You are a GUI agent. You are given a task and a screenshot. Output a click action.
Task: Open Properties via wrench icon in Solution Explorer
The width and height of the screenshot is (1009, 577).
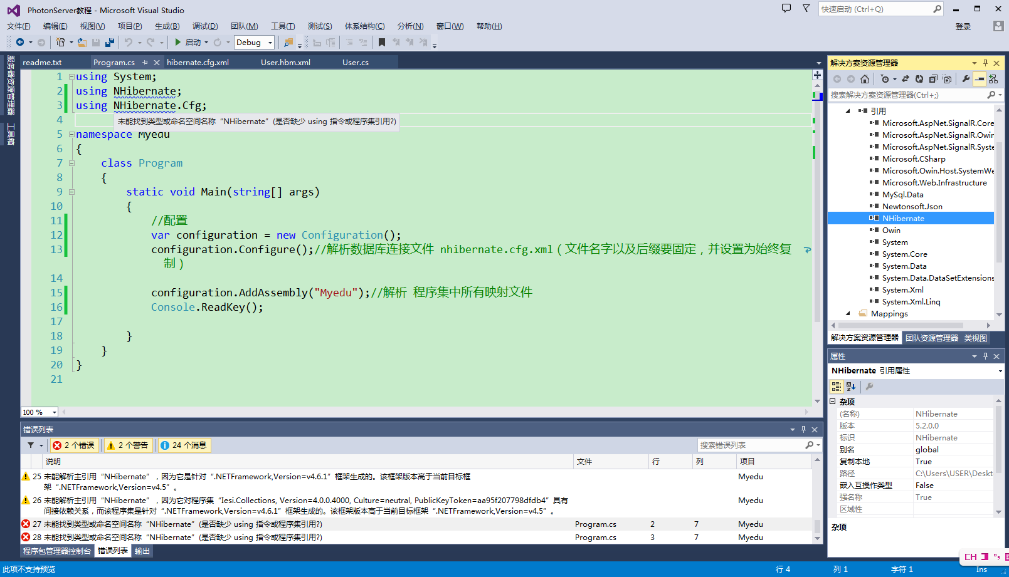[966, 79]
